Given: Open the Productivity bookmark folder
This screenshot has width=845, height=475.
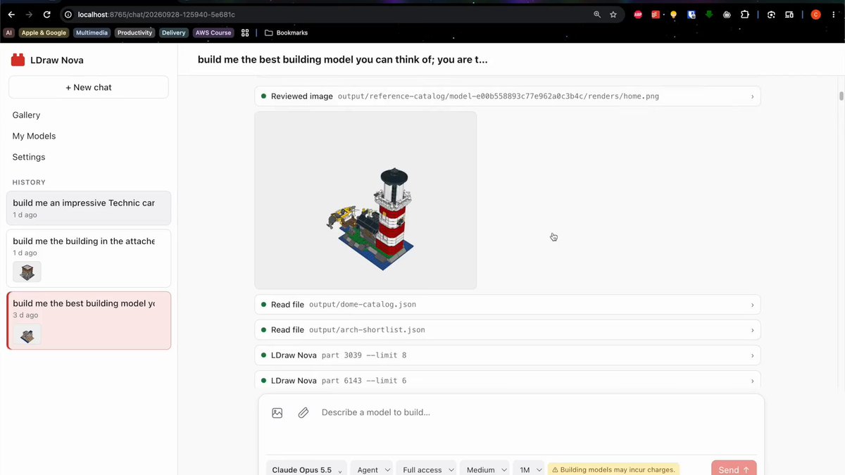Looking at the screenshot, I should pos(134,32).
